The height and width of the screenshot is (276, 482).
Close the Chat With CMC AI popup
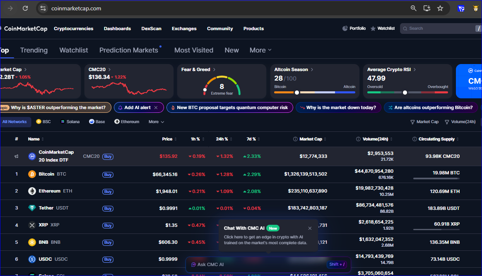point(310,228)
